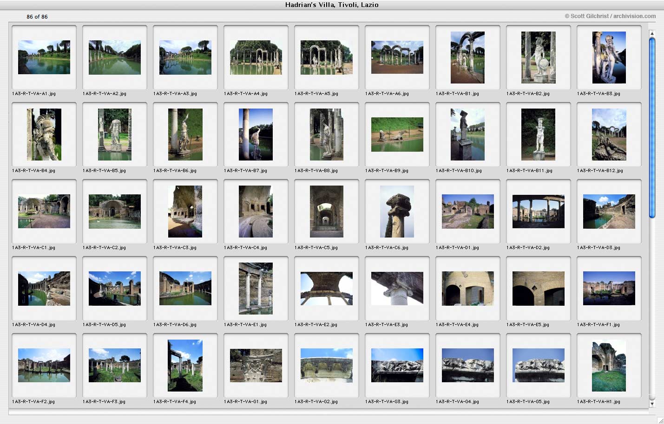
Task: Open thumbnail 1A3-R-T-VA-B3.jpg
Action: (x=609, y=58)
